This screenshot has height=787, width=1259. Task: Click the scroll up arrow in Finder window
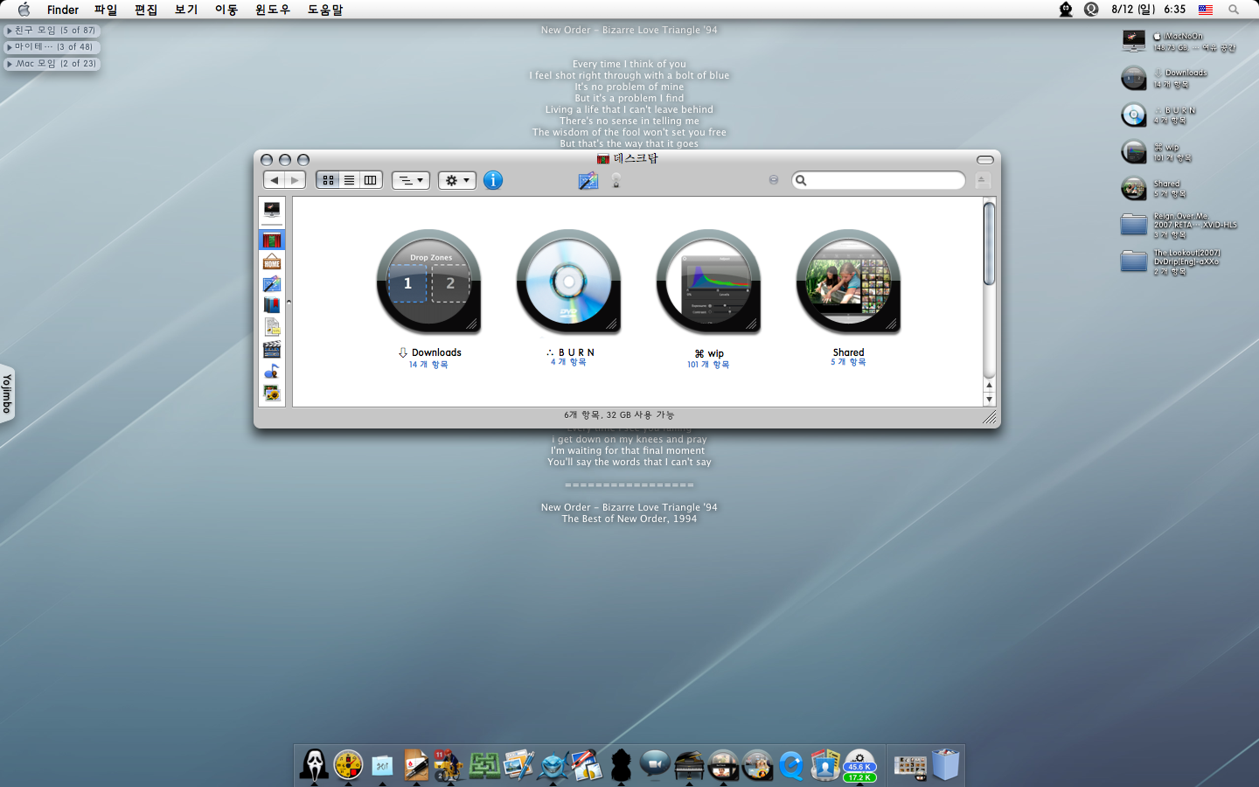pyautogui.click(x=990, y=385)
